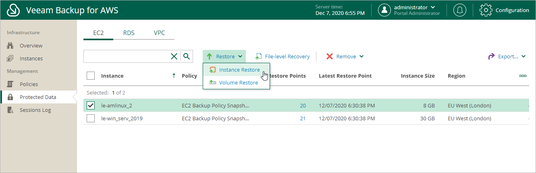Click the le-win_serv_2019 instance name
The image size is (536, 173).
click(x=122, y=118)
